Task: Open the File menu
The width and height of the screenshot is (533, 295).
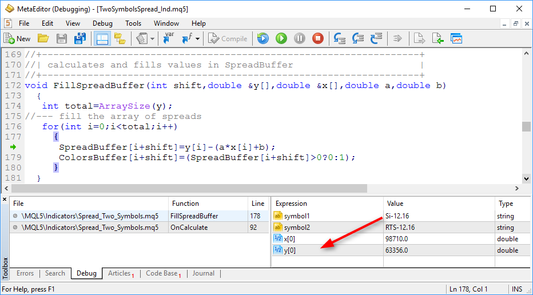Action: pos(24,23)
